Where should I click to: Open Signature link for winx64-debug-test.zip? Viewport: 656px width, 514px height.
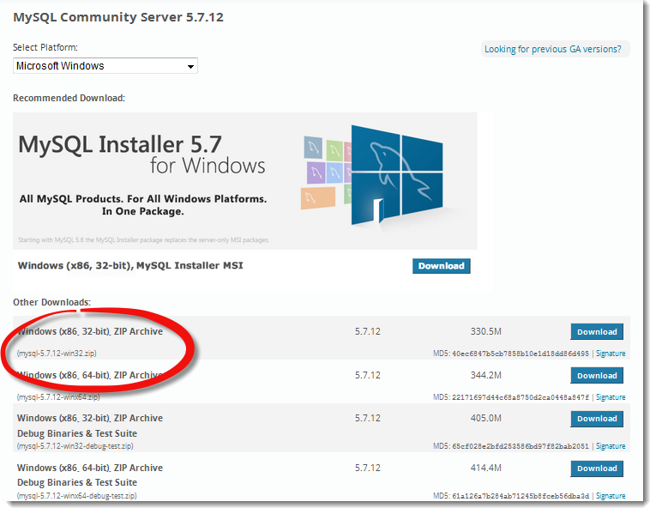tap(611, 496)
